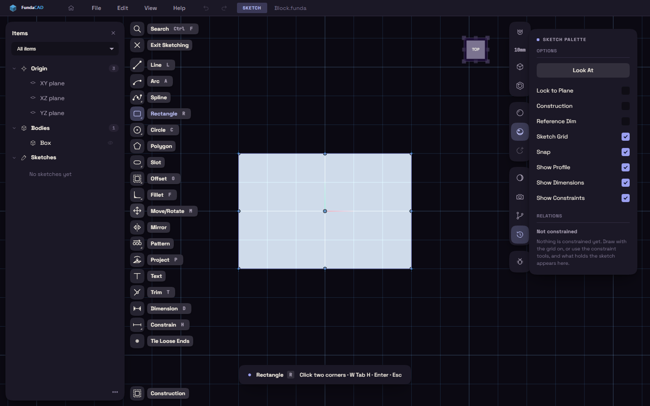Enable the Reference Dim checkbox
Viewport: 650px width, 406px height.
click(x=625, y=121)
